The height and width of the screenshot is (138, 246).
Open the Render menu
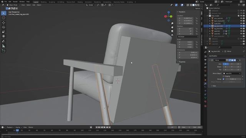15,2
